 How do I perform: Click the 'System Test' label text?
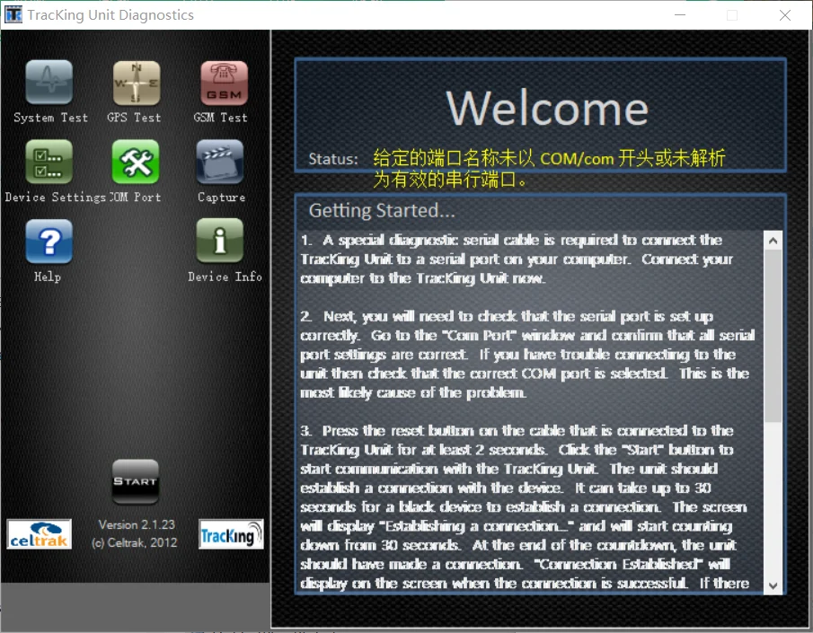(51, 118)
